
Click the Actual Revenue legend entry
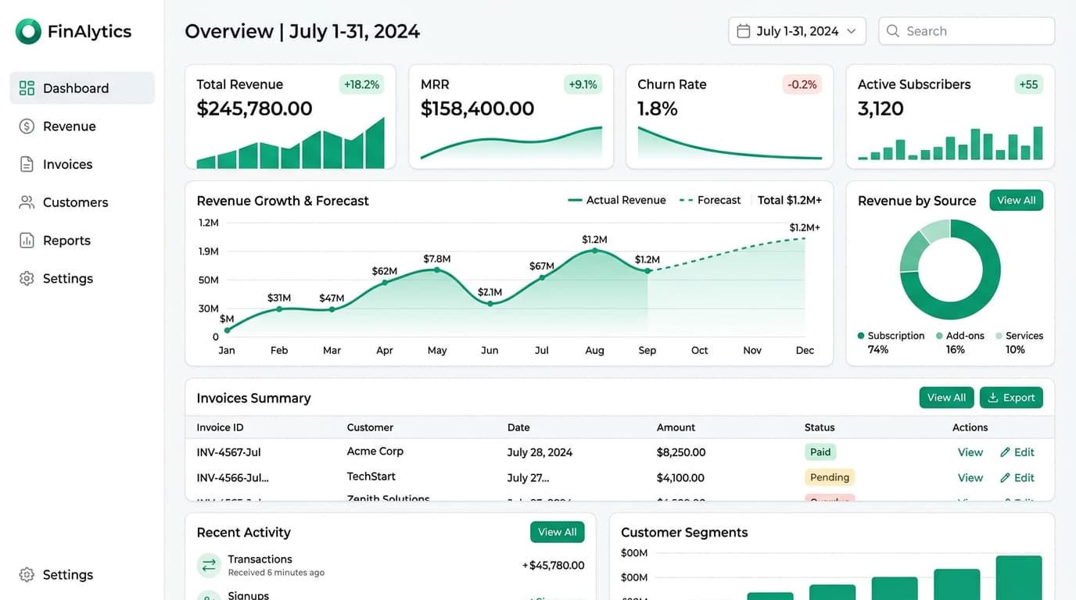[x=617, y=200]
